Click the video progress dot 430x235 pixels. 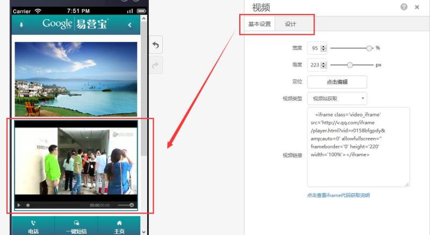(28, 205)
